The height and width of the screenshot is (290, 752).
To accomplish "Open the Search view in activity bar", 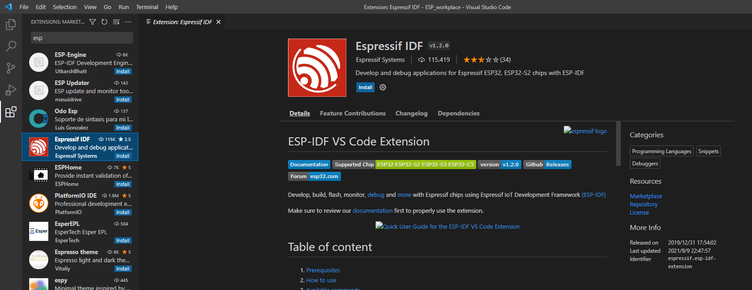I will pyautogui.click(x=11, y=46).
